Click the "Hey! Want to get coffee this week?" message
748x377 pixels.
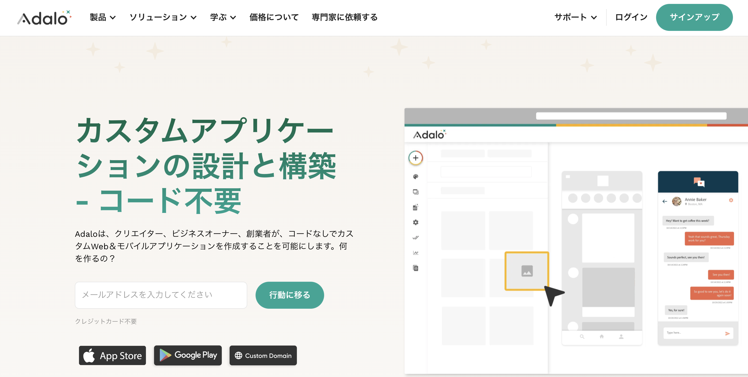[x=687, y=221]
